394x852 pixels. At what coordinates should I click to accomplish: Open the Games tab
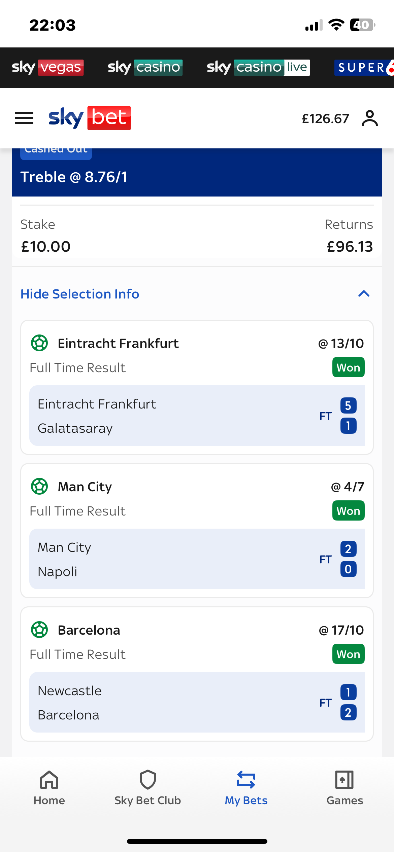(344, 788)
